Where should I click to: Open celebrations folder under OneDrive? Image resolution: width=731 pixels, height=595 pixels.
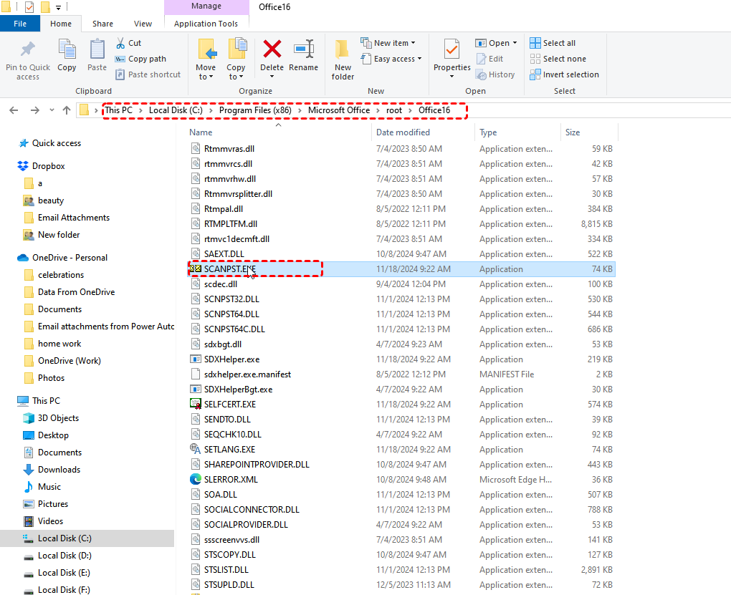61,275
